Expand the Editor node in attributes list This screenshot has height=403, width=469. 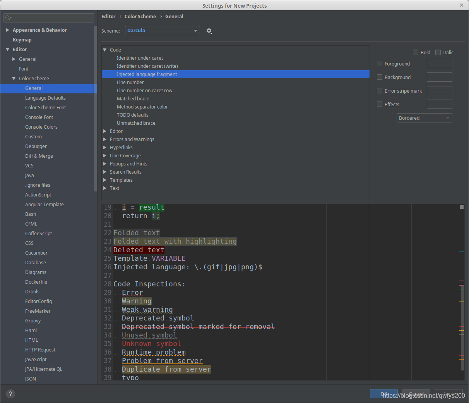104,131
